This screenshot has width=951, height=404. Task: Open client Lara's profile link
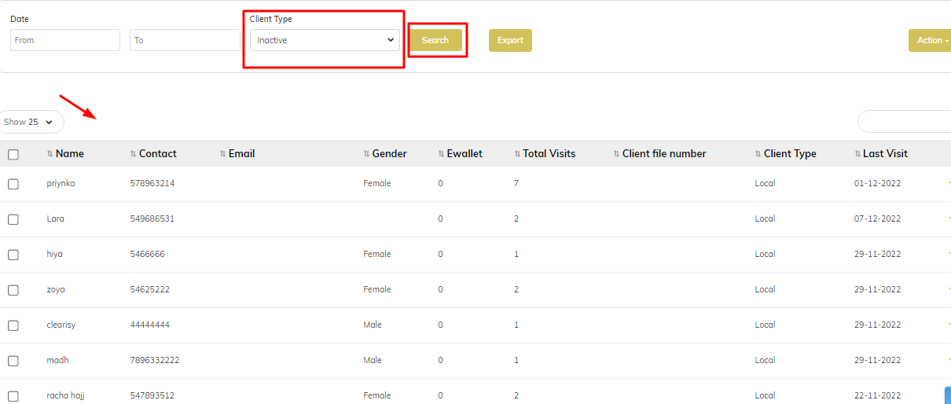[56, 219]
